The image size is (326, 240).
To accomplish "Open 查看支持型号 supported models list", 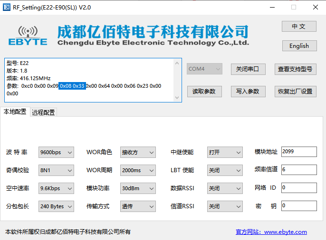I will click(x=295, y=69).
